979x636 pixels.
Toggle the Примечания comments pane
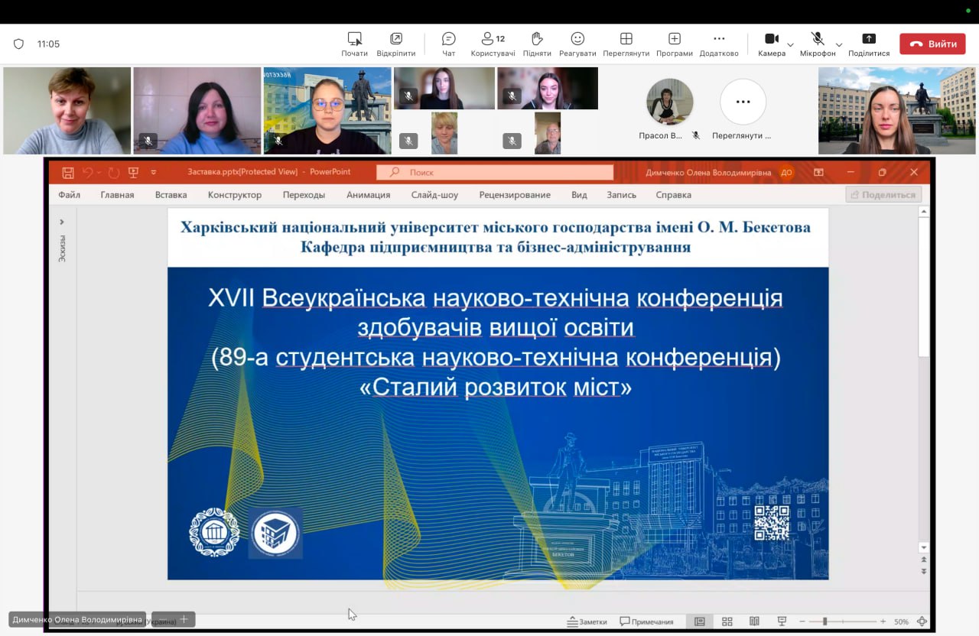coord(647,621)
